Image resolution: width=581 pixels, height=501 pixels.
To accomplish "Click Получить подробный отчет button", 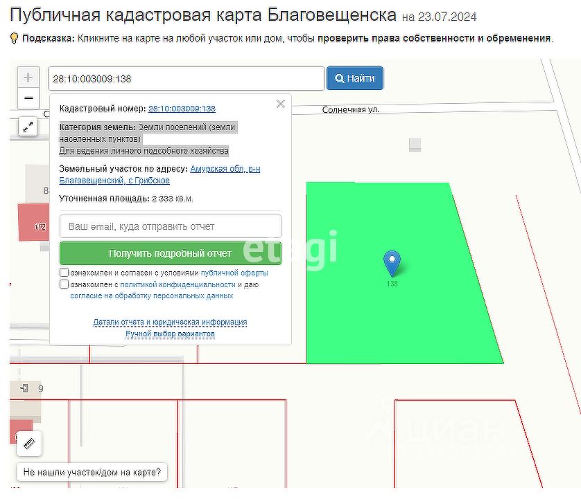I will click(171, 253).
